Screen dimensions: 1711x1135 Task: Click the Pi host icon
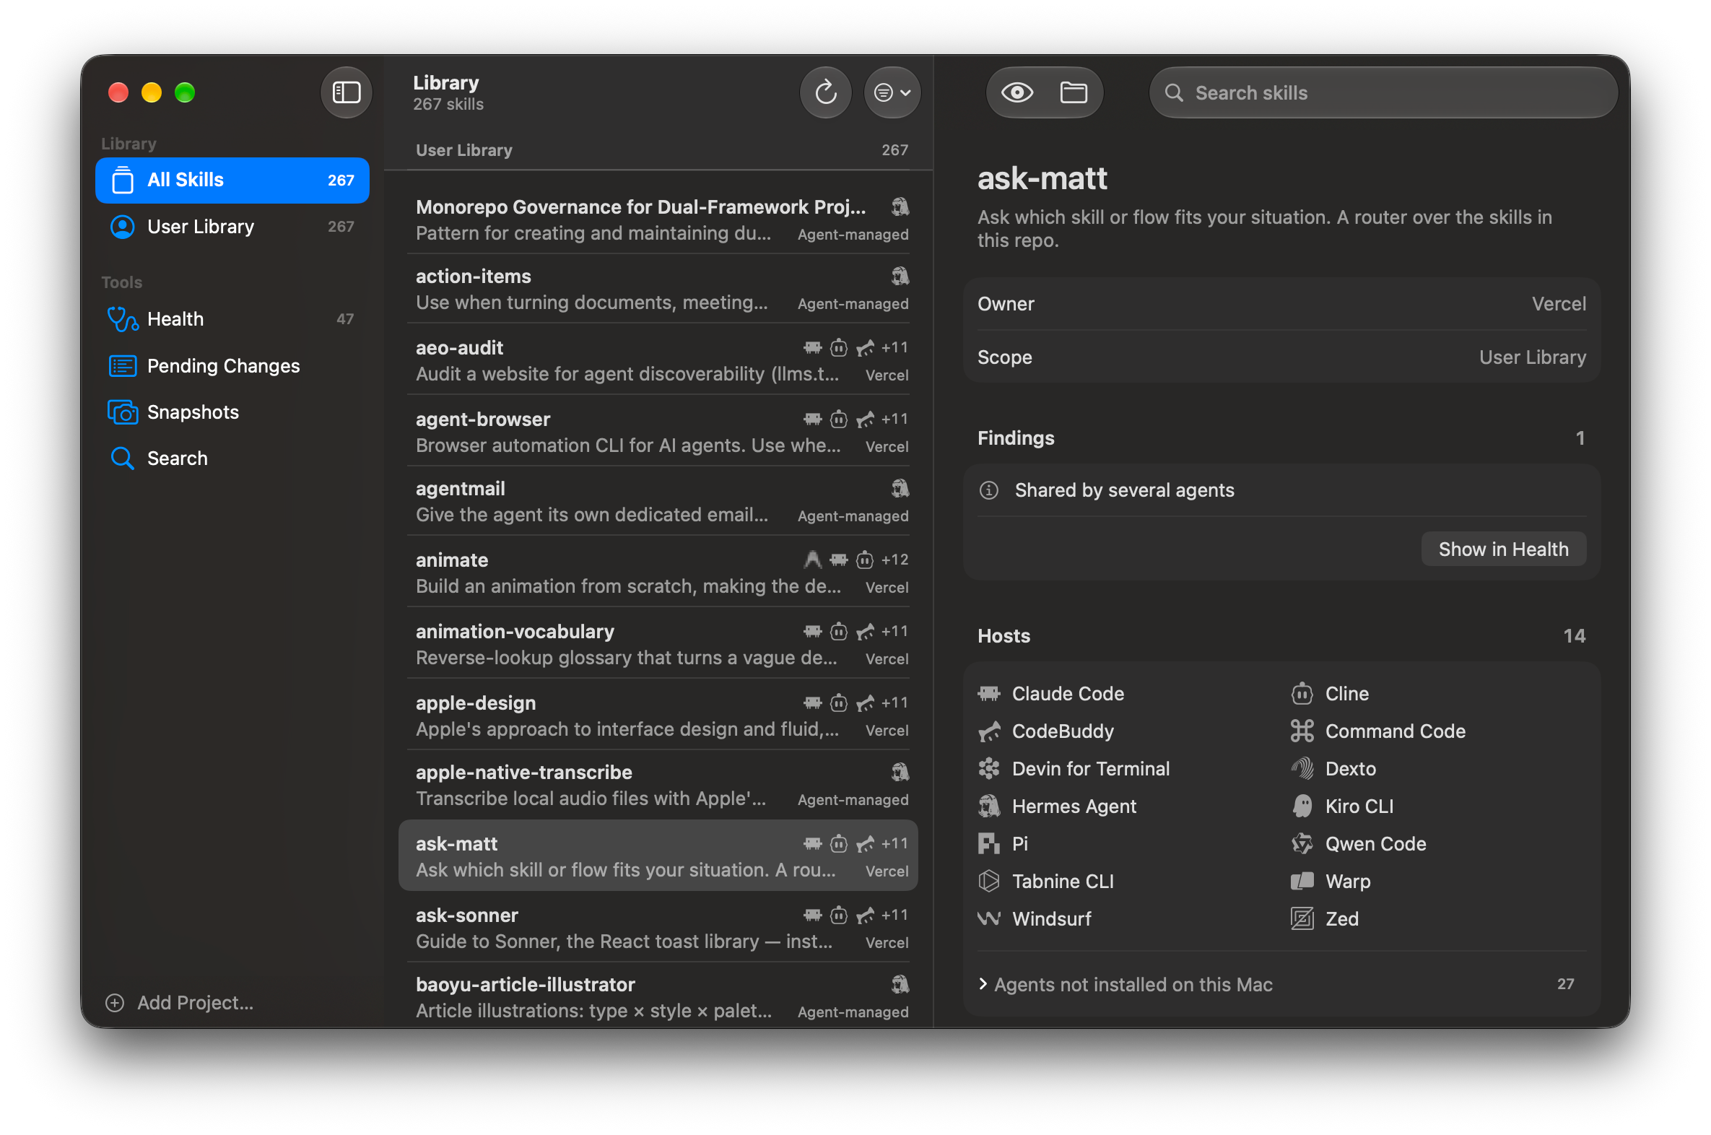point(988,844)
